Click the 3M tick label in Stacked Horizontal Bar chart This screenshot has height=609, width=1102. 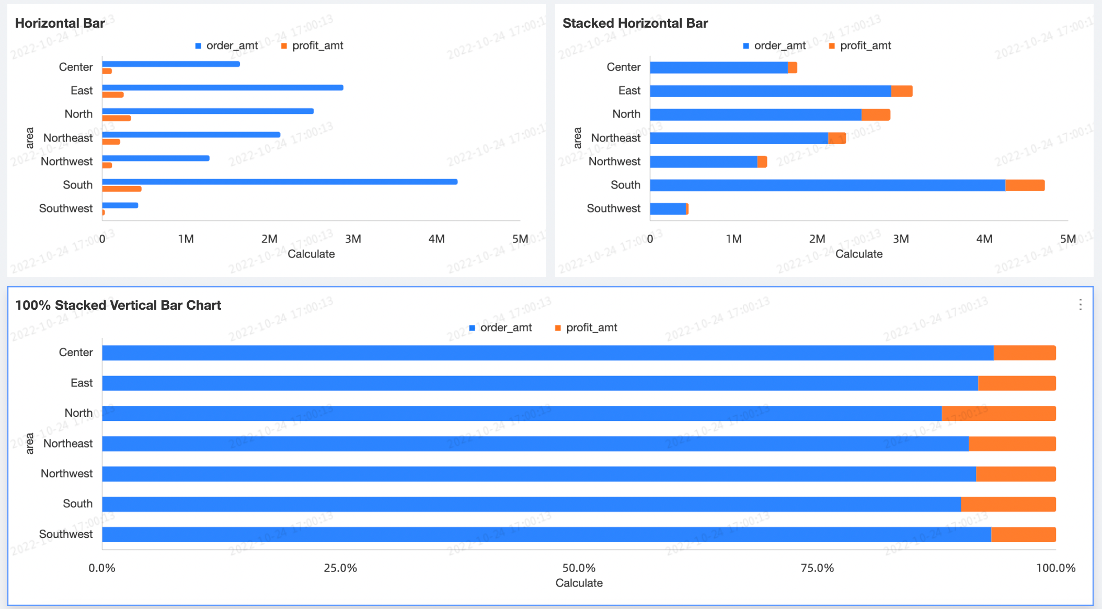click(x=901, y=239)
